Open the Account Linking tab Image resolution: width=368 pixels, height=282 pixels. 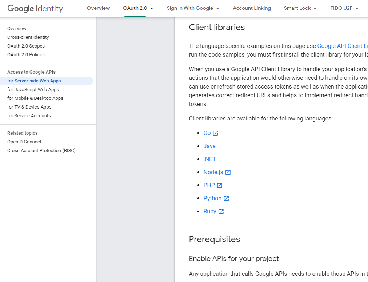(252, 8)
